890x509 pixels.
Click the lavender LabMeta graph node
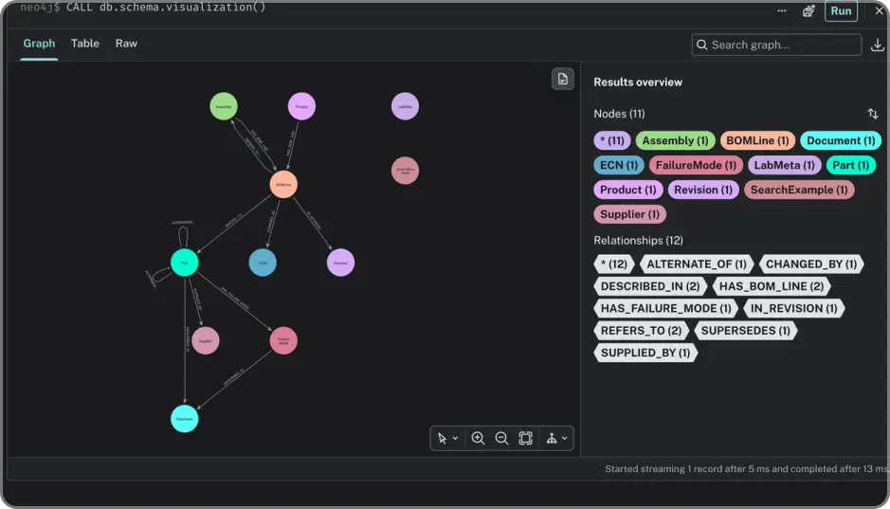pos(405,106)
